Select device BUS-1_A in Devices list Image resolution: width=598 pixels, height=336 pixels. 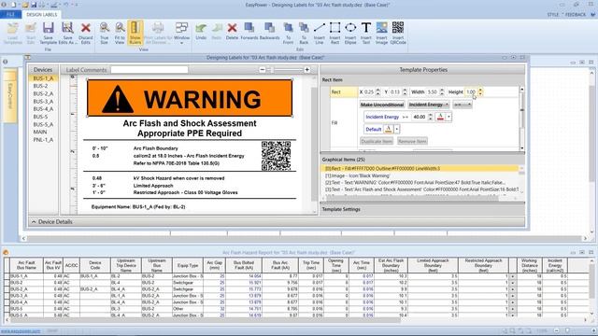[x=43, y=78]
